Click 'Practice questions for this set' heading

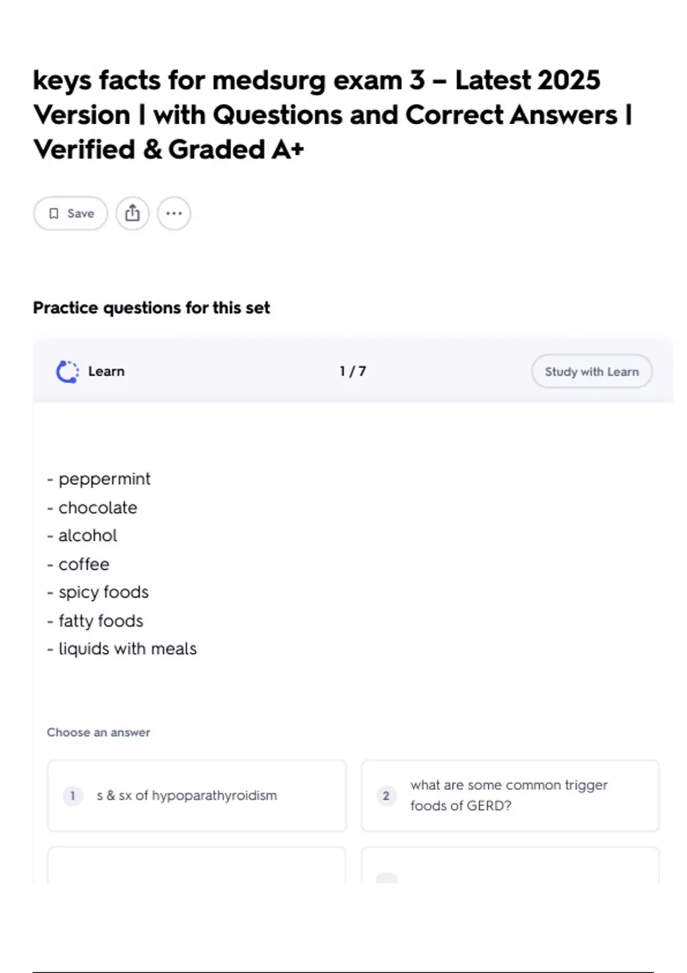click(x=151, y=308)
